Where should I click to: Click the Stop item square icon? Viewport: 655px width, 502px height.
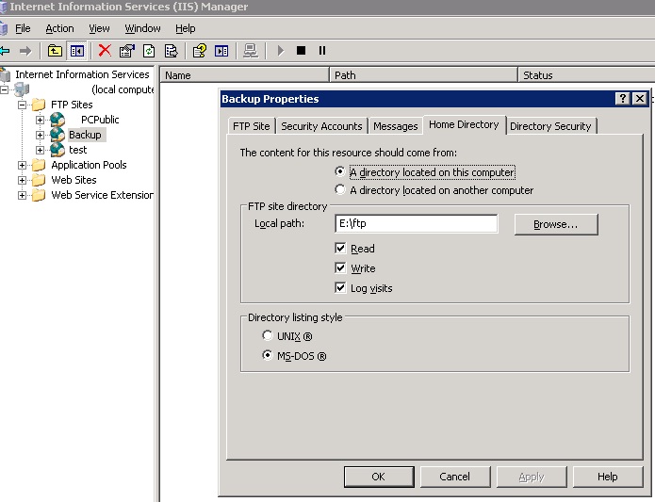point(301,51)
